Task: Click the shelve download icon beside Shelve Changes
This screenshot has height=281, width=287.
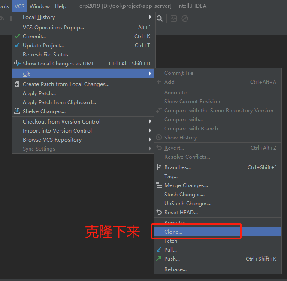Action: click(17, 111)
